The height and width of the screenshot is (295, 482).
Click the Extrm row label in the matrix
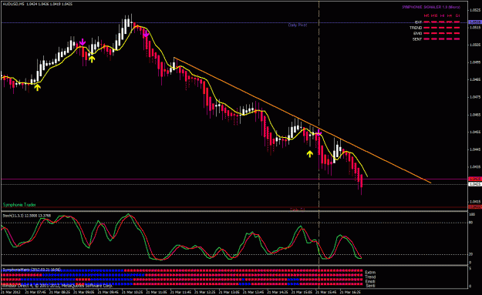[370, 273]
